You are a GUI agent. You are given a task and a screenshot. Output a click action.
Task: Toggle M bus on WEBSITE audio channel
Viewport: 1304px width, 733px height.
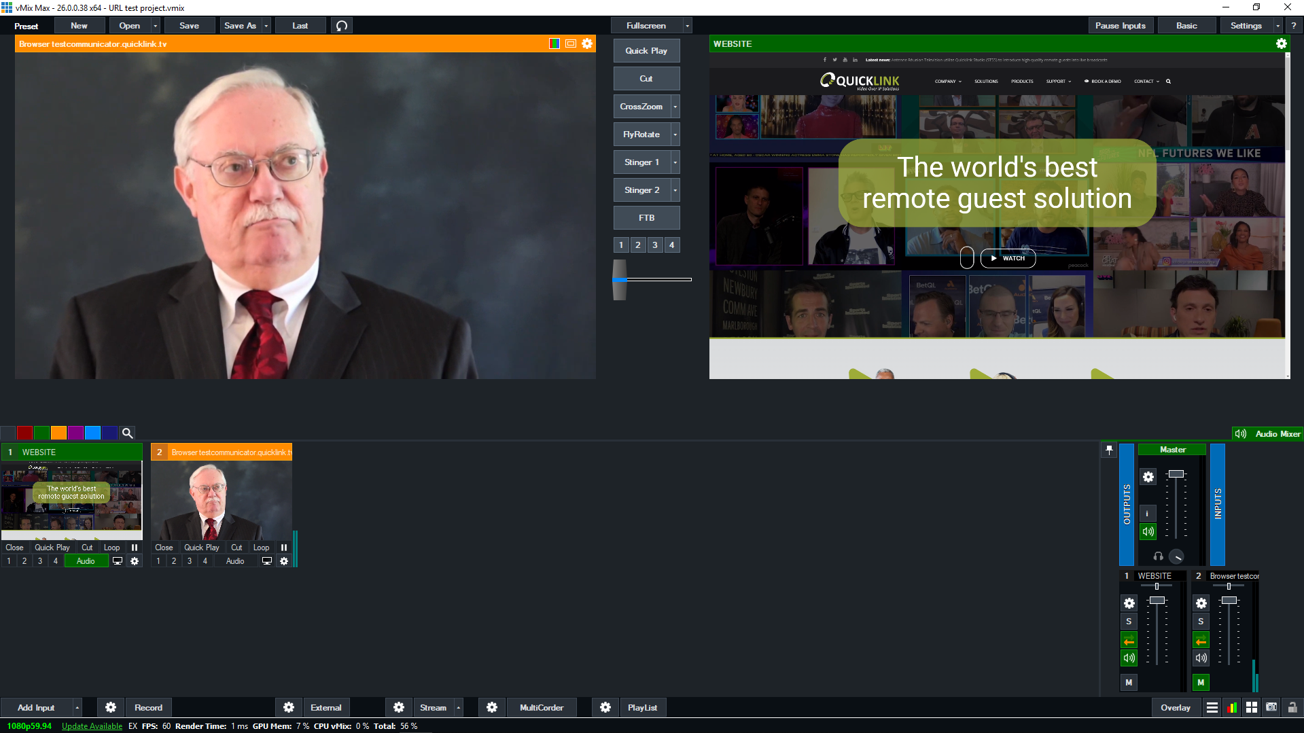(1129, 683)
